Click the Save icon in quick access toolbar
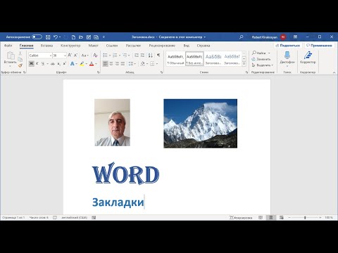The width and height of the screenshot is (338, 253). point(48,37)
